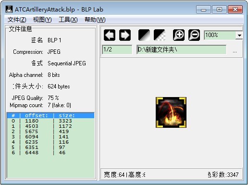Click the 宽度:64 status bar text

coord(114,174)
